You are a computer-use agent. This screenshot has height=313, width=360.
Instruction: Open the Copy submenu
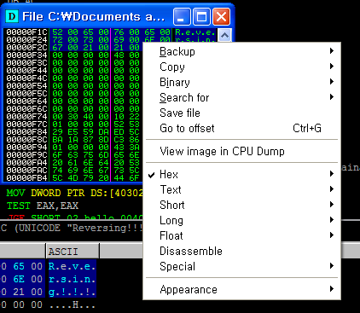(x=241, y=67)
